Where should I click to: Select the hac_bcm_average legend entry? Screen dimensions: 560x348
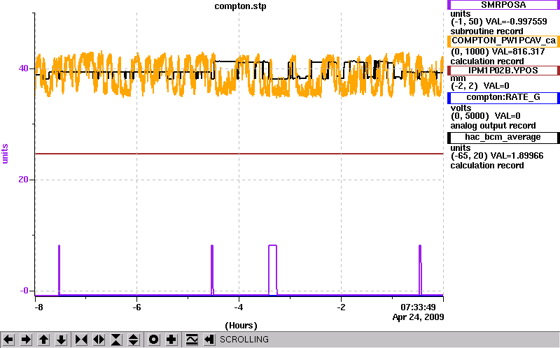pyautogui.click(x=503, y=137)
